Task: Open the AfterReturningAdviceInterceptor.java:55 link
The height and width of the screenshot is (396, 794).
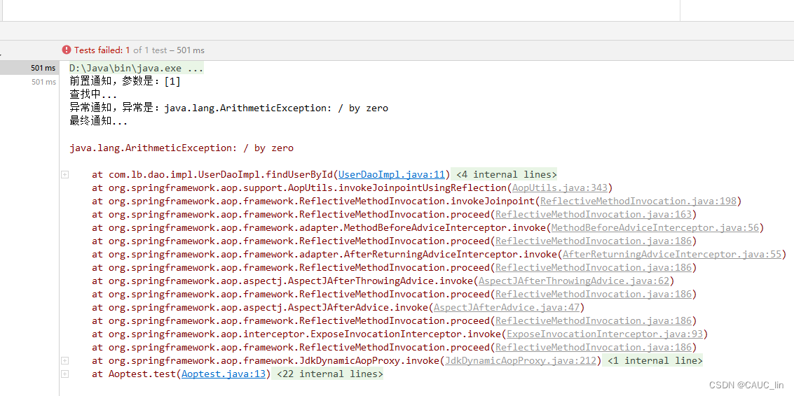Action: 672,254
